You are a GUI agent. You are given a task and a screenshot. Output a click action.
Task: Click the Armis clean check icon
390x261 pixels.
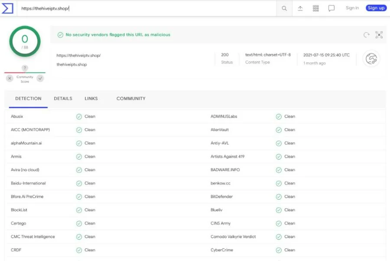(79, 157)
